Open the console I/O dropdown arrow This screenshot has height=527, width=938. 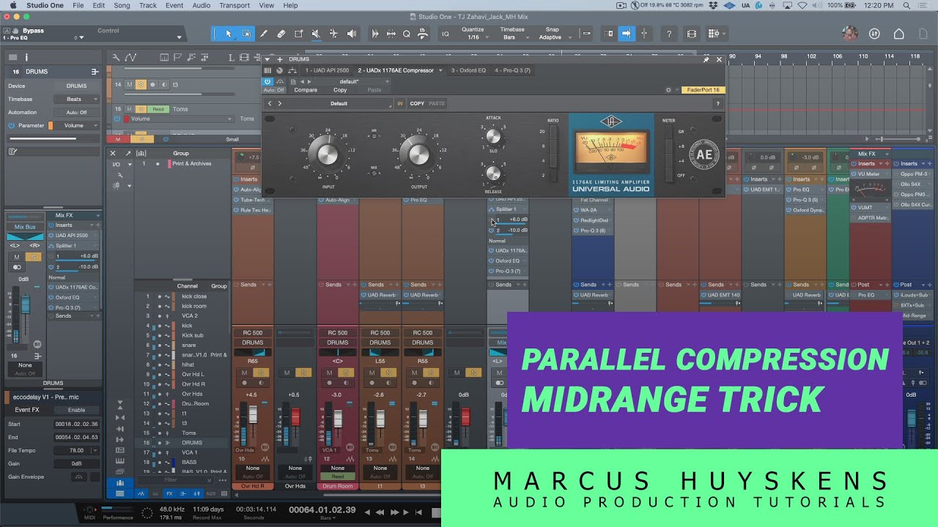[x=130, y=164]
